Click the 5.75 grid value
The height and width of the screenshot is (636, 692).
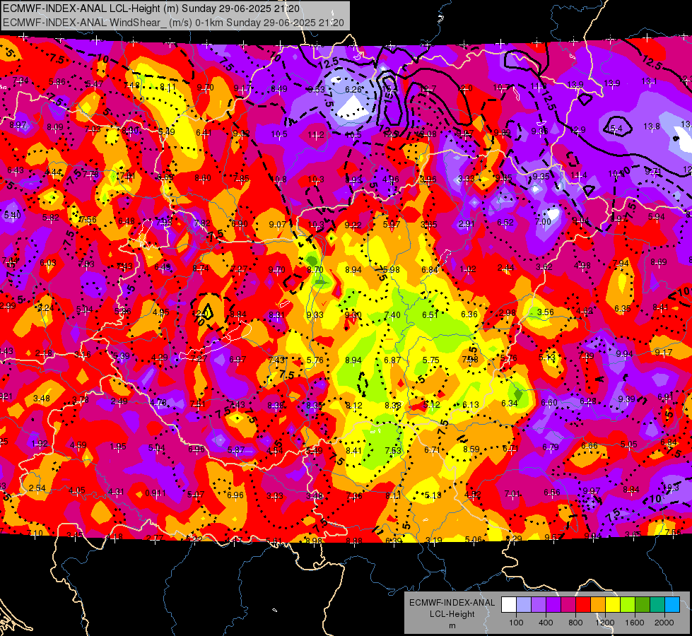[x=430, y=360]
